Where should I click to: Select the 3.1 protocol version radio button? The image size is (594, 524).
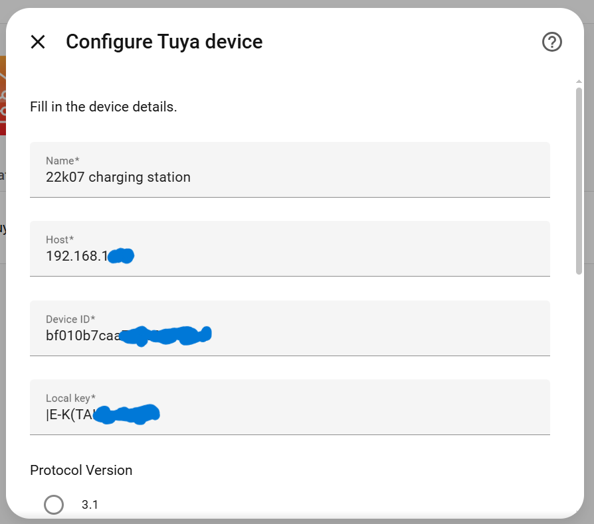click(x=54, y=504)
